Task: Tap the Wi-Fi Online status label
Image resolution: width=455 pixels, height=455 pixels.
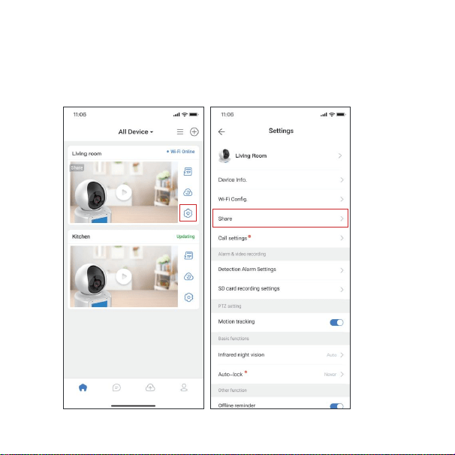Action: pyautogui.click(x=180, y=152)
